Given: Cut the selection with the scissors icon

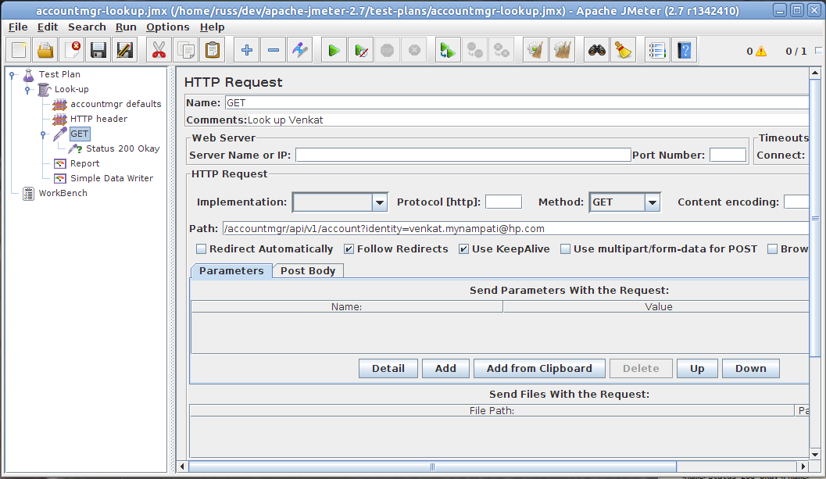Looking at the screenshot, I should (x=159, y=51).
